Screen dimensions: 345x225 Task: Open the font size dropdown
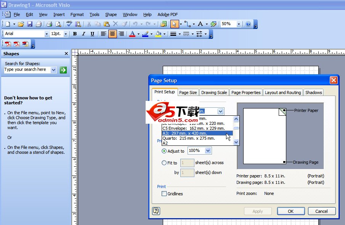pos(66,34)
